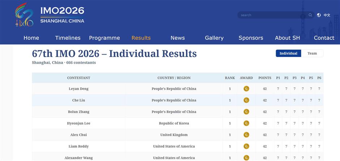
Task: Open the Home menu item
Action: tap(31, 38)
